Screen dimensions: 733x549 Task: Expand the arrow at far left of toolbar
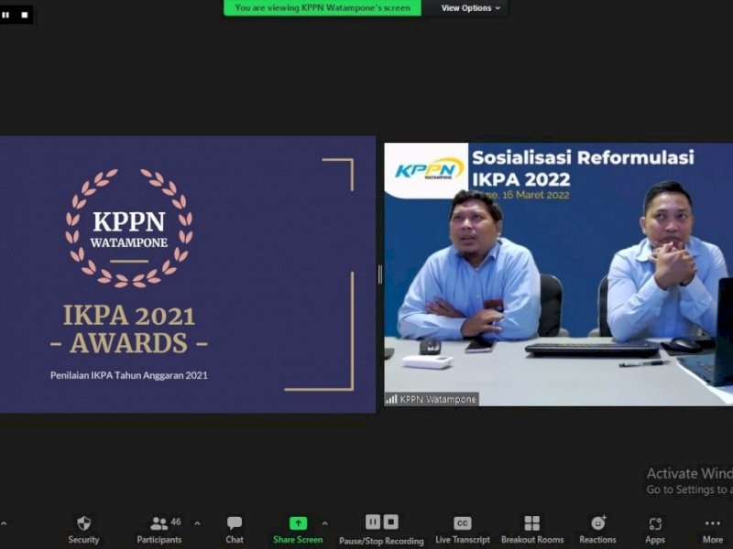click(4, 523)
